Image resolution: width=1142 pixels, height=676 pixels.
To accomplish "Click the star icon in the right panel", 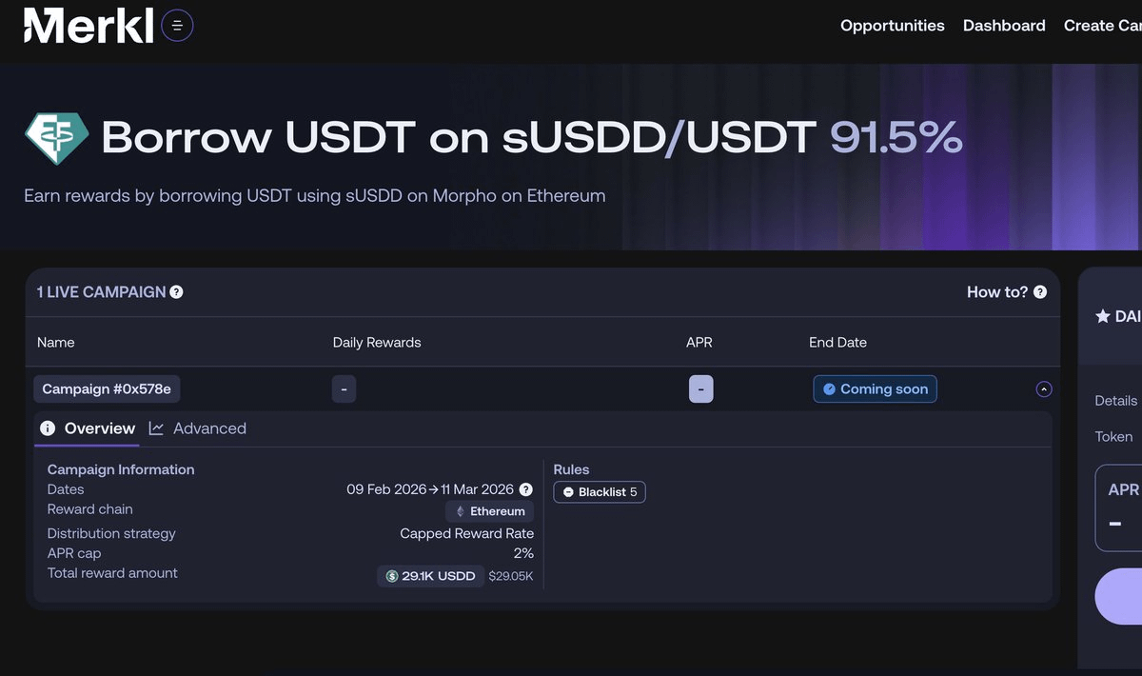I will coord(1103,316).
